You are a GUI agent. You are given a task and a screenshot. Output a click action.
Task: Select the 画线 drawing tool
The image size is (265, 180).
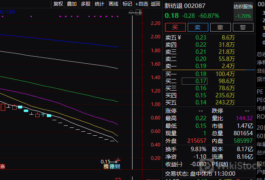pyautogui.click(x=113, y=4)
